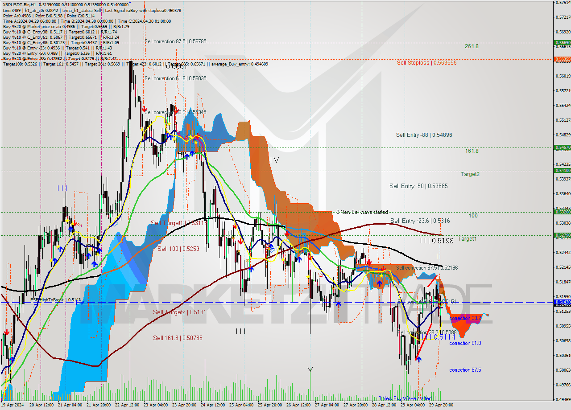Viewport: 571px width, 410px height.
Task: Click the 'Sell Target2 | 0.5131' label
Action: 179,312
